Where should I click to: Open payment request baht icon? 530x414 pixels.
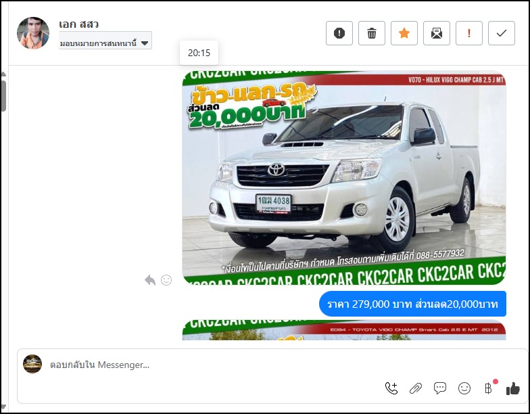(x=488, y=388)
